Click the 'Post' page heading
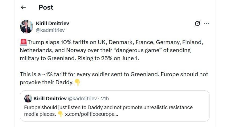The image size is (225, 127). 46,8
